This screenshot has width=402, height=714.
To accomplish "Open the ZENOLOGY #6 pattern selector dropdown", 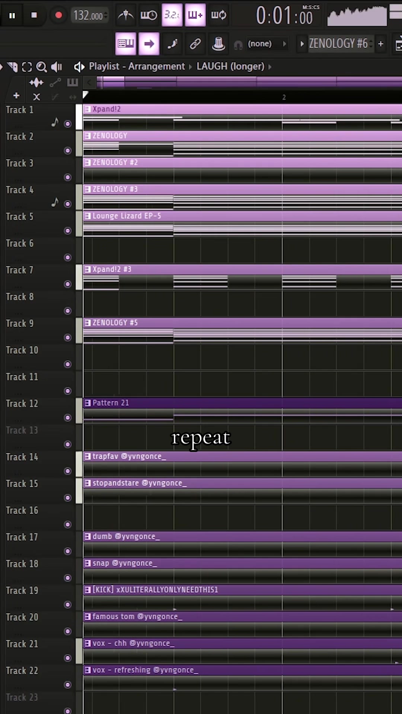I will click(338, 44).
